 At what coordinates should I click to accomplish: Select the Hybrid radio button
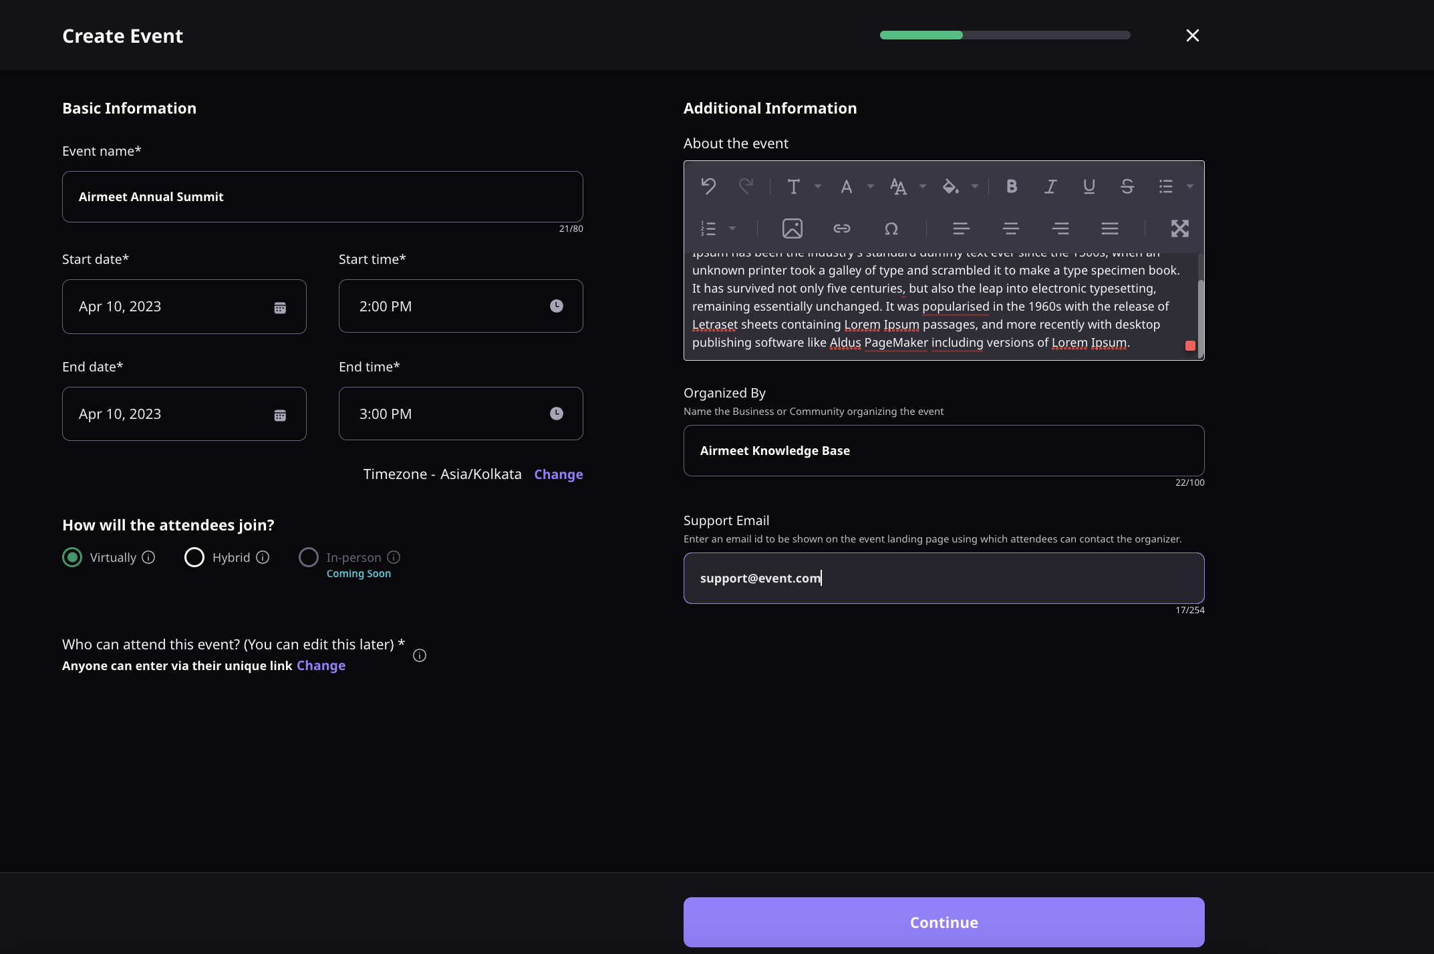tap(194, 557)
